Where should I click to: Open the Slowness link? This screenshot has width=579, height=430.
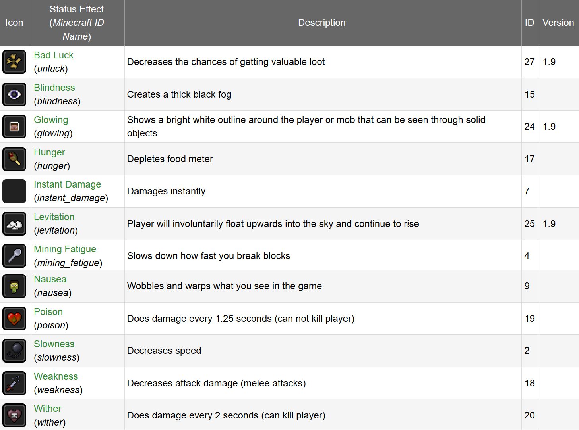(54, 344)
